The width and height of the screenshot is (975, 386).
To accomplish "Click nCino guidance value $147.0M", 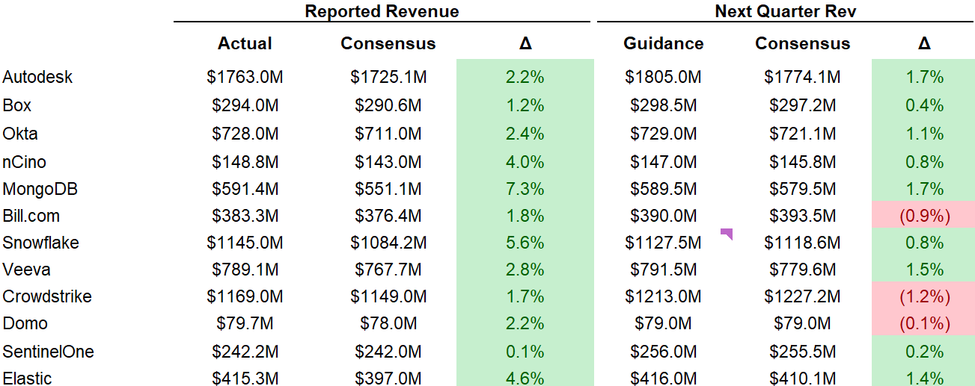I will pyautogui.click(x=664, y=162).
